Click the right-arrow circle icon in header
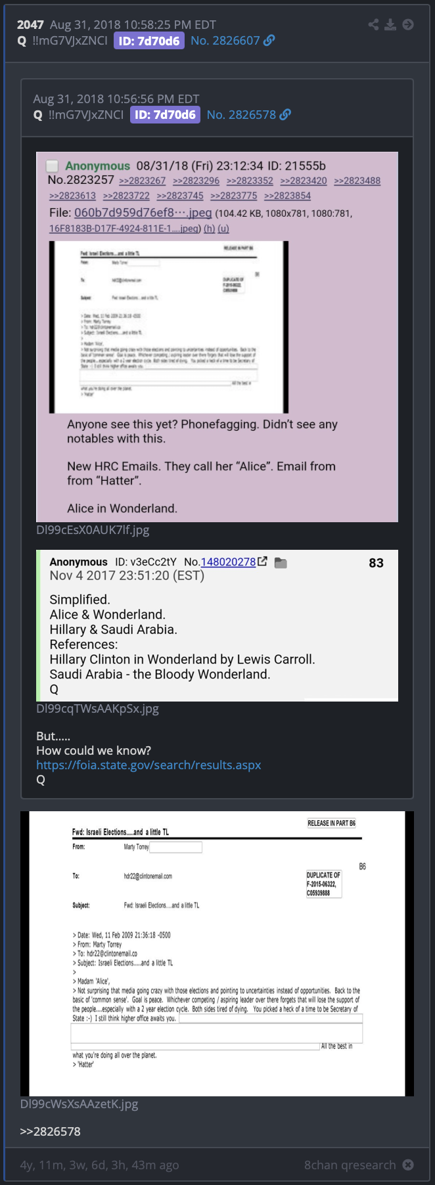The height and width of the screenshot is (1185, 435). (x=408, y=24)
